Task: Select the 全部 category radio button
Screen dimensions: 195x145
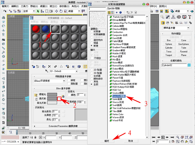Action: 92,84
